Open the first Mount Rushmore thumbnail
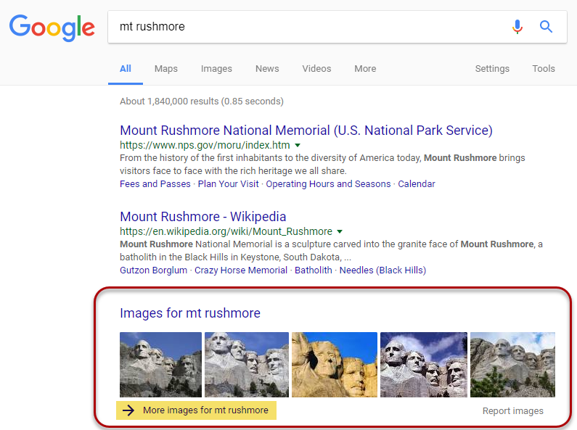 click(161, 365)
